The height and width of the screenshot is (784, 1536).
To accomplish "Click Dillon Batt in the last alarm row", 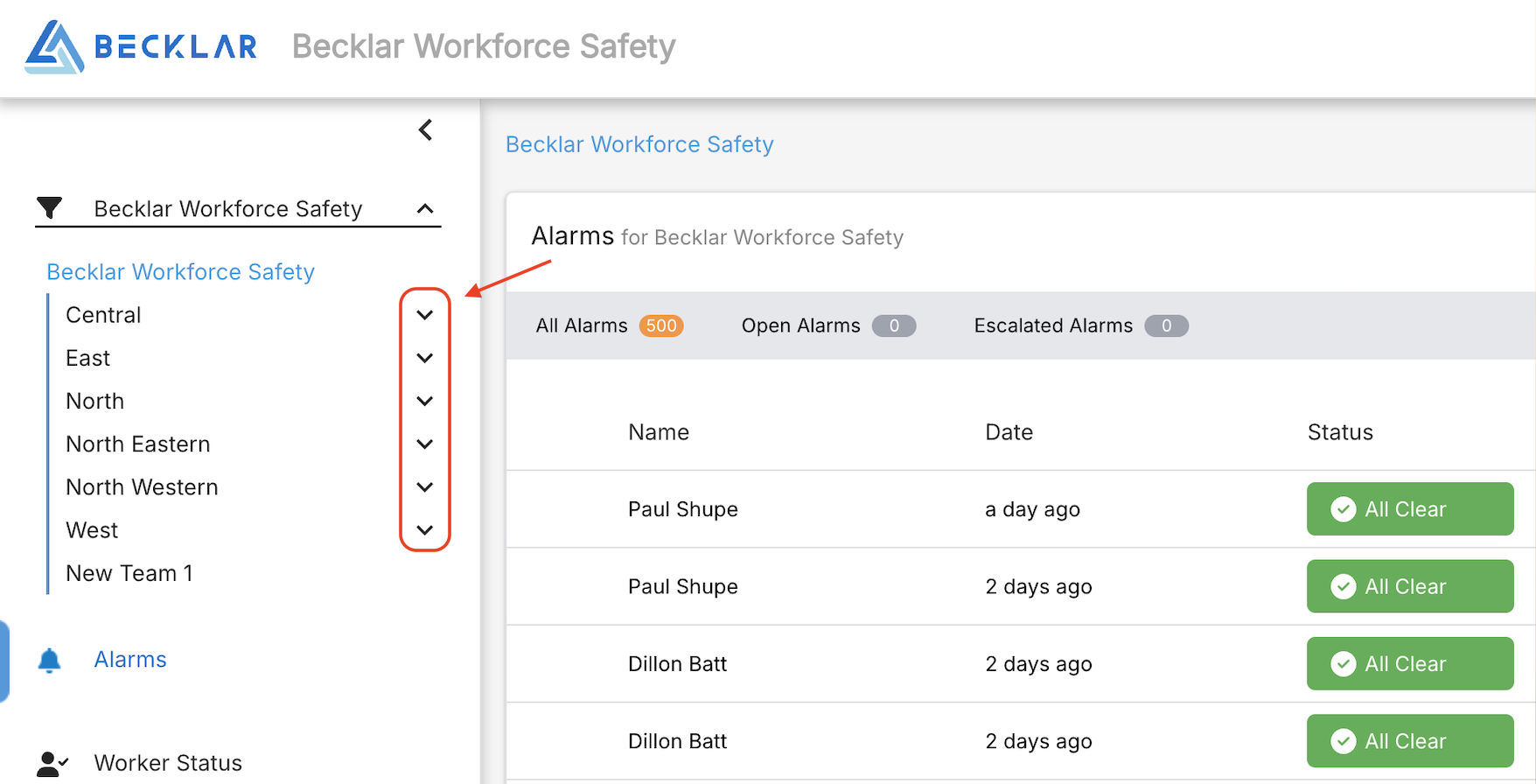I will click(x=677, y=741).
